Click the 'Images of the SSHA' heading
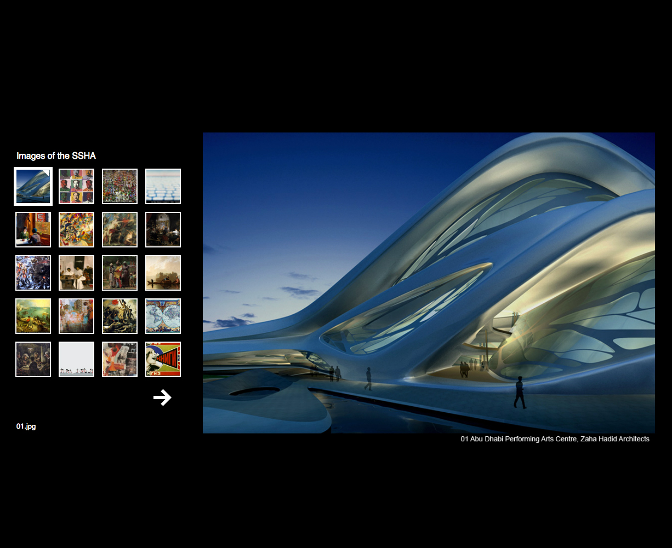This screenshot has height=548, width=672. pyautogui.click(x=56, y=156)
